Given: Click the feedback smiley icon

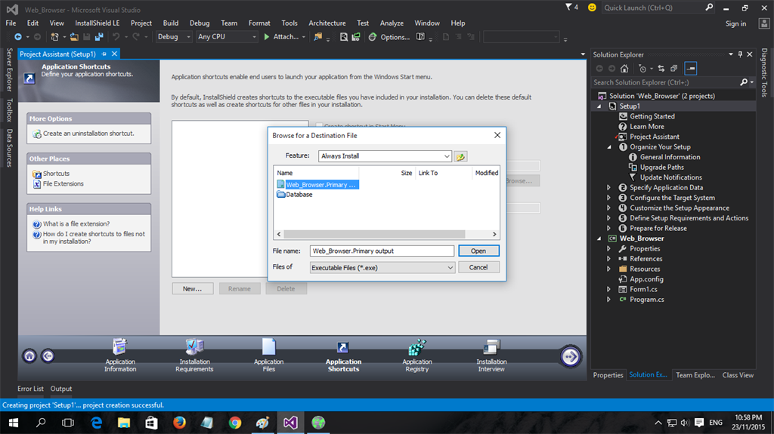Looking at the screenshot, I should (x=592, y=8).
